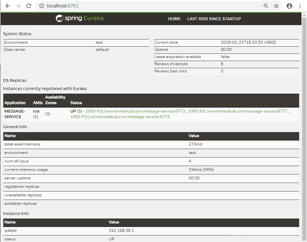This screenshot has width=307, height=242.
Task: Go back with the browser back arrow
Action: pos(8,6)
